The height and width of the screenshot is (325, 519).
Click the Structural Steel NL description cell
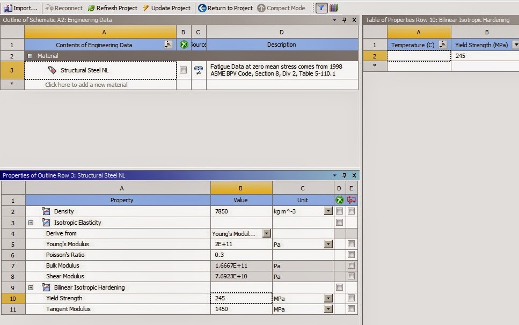282,70
